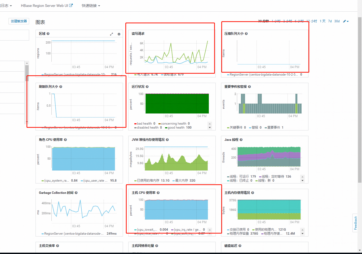
Task: Click the help icon next to 刷新队列大小
Action: pos(61,87)
